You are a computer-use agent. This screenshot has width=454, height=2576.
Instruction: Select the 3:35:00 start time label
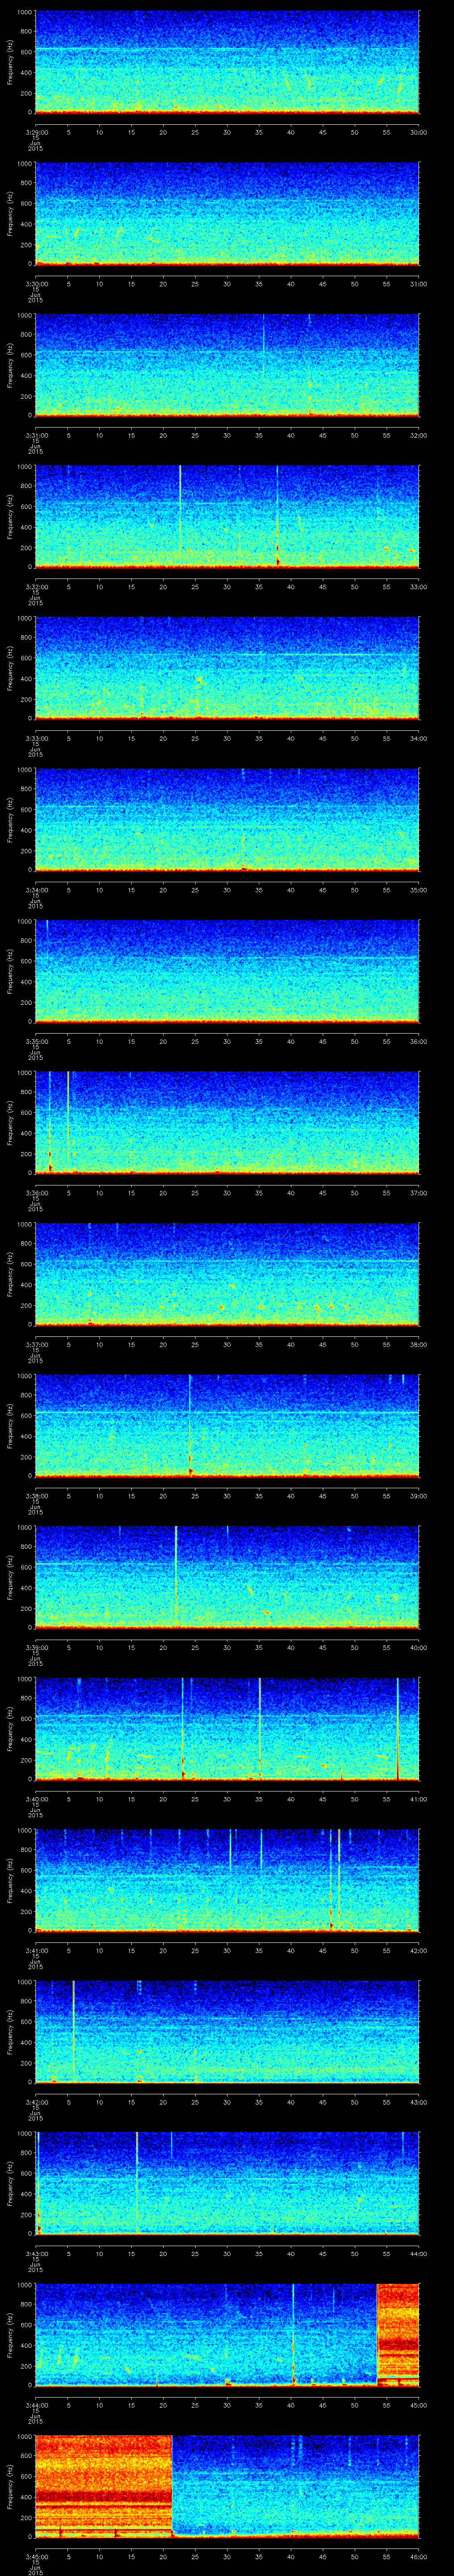[x=36, y=1041]
